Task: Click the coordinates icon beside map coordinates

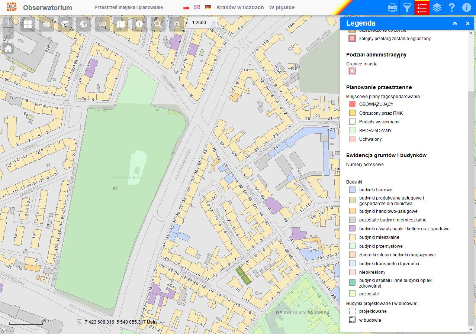Action: click(x=79, y=322)
